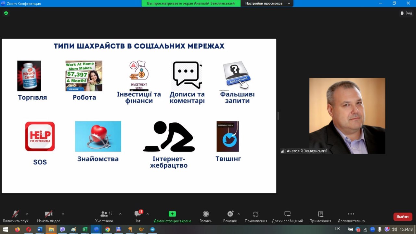Select Анатолій Землянський video thumbnail
Viewport: 416px width, 234px height.
point(347,116)
